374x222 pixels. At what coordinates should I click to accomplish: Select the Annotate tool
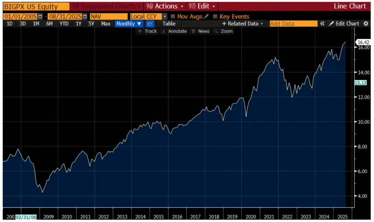click(175, 31)
